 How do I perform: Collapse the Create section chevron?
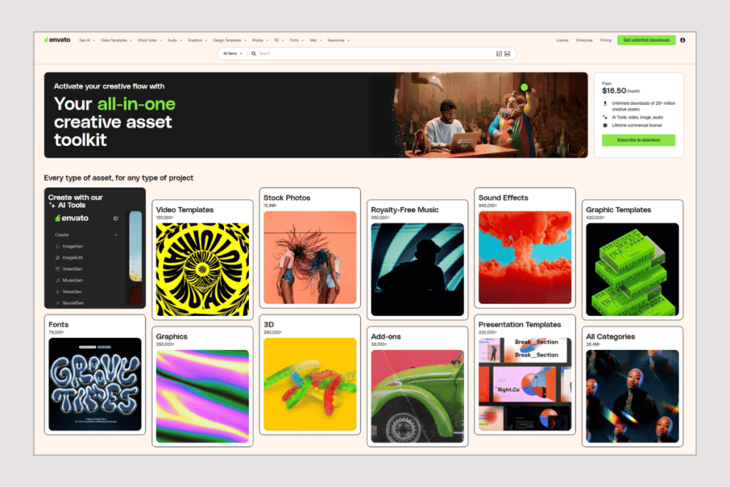coord(115,235)
